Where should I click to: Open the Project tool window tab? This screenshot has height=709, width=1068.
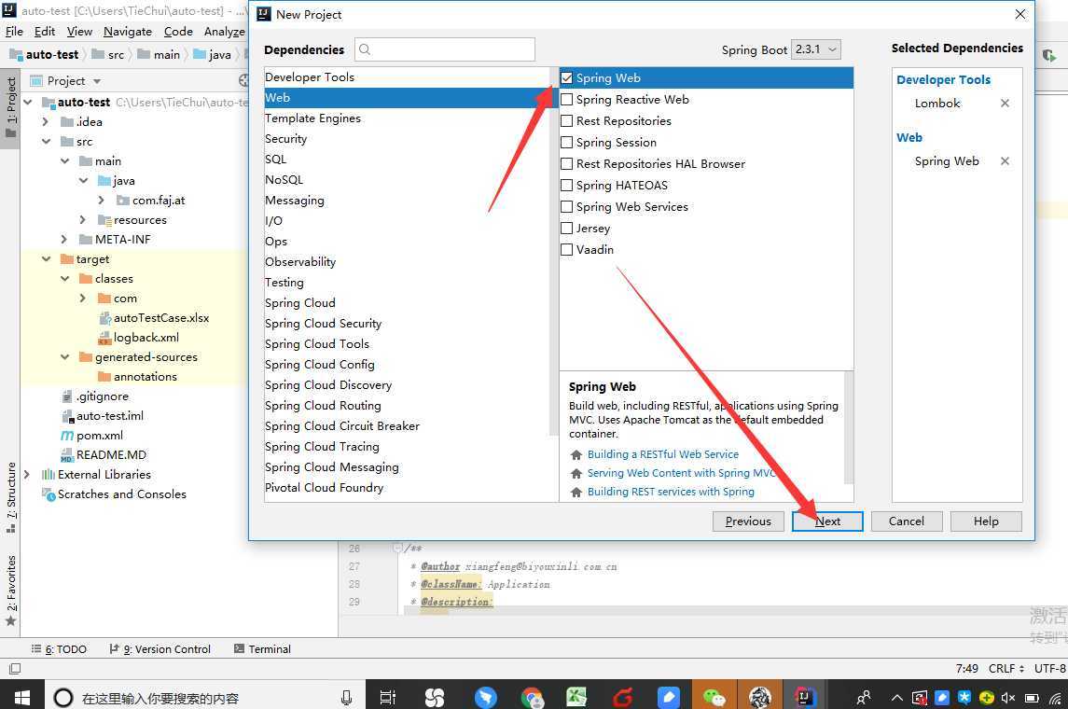coord(10,107)
